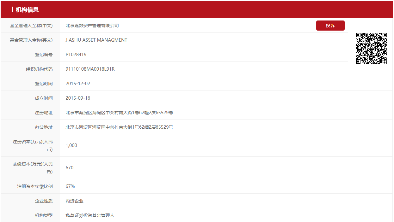Image resolution: width=394 pixels, height=222 pixels.
Task: Click the QR code image
Action: (372, 48)
